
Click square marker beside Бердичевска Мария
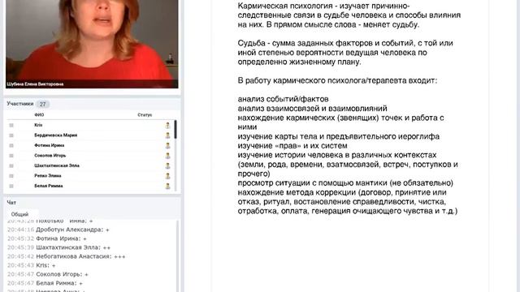(x=11, y=135)
